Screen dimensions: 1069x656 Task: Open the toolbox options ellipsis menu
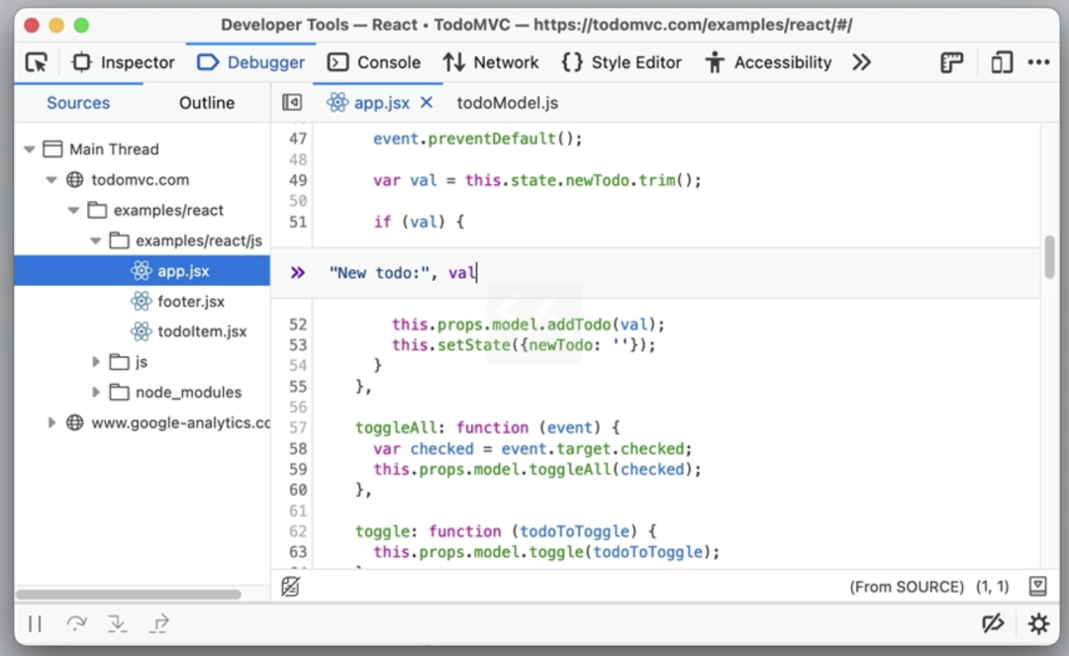[x=1038, y=62]
